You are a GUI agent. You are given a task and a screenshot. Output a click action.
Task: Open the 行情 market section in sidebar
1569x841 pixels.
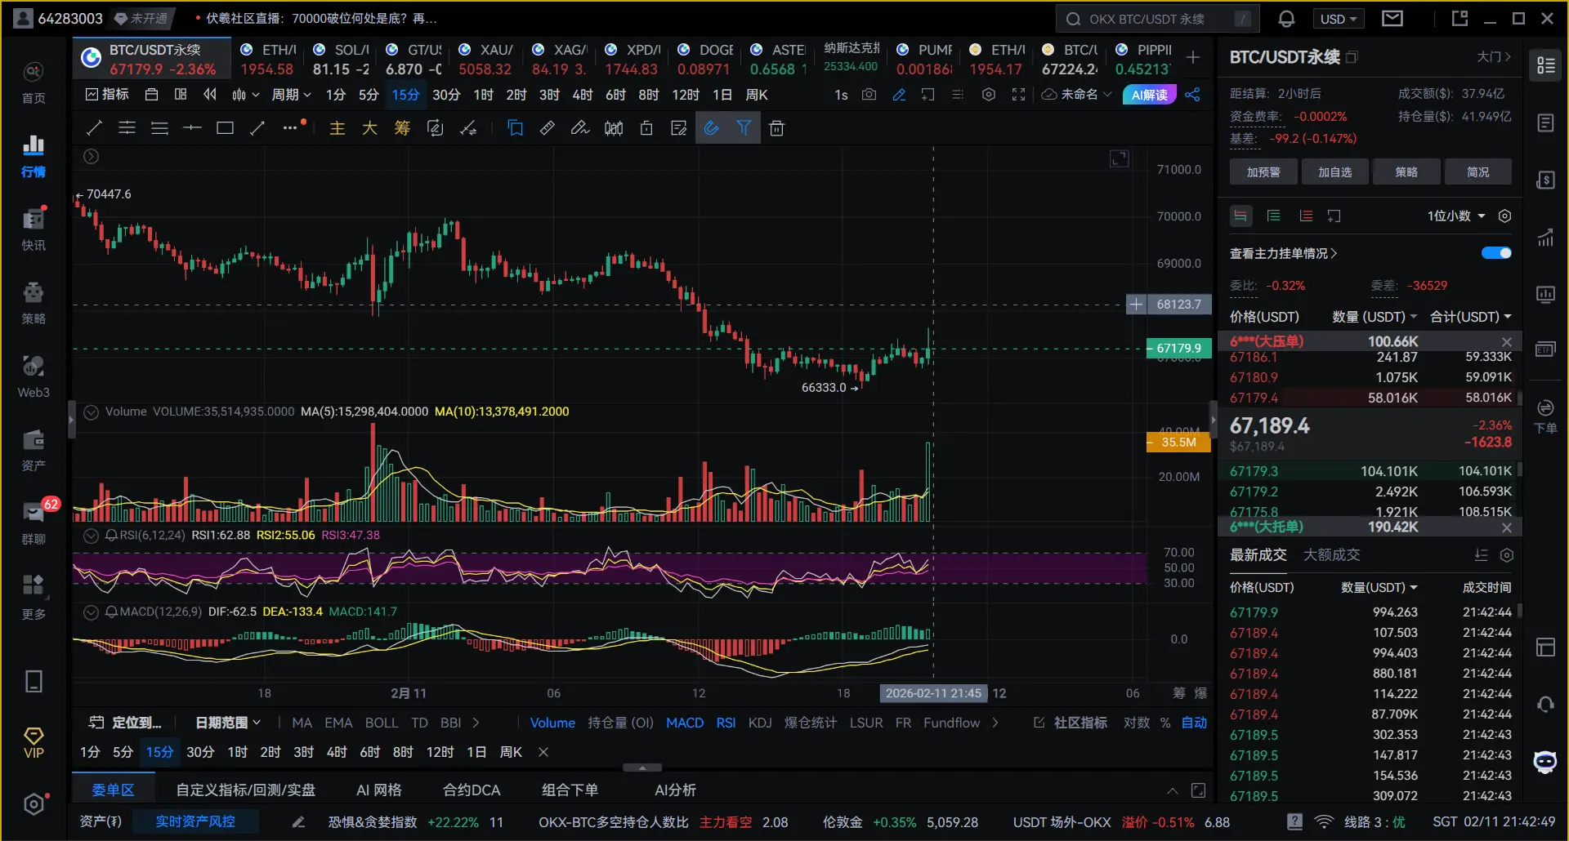click(x=34, y=156)
